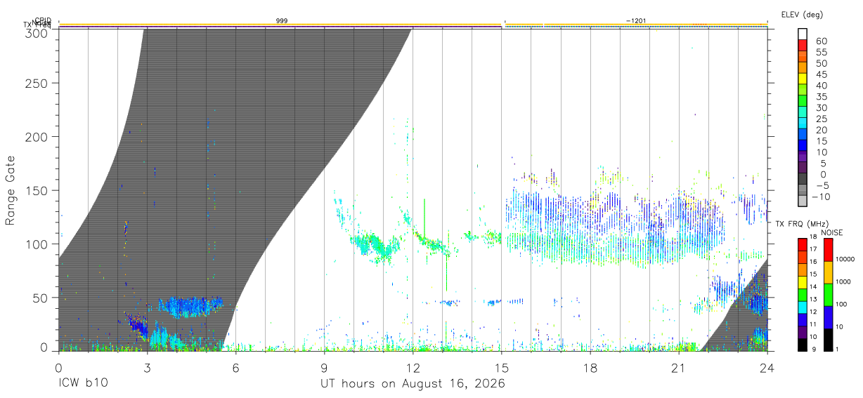Viewport: 863px width, 398px height.
Task: Click the yellow swatch in the TX FRQ color bar
Action: (x=803, y=281)
